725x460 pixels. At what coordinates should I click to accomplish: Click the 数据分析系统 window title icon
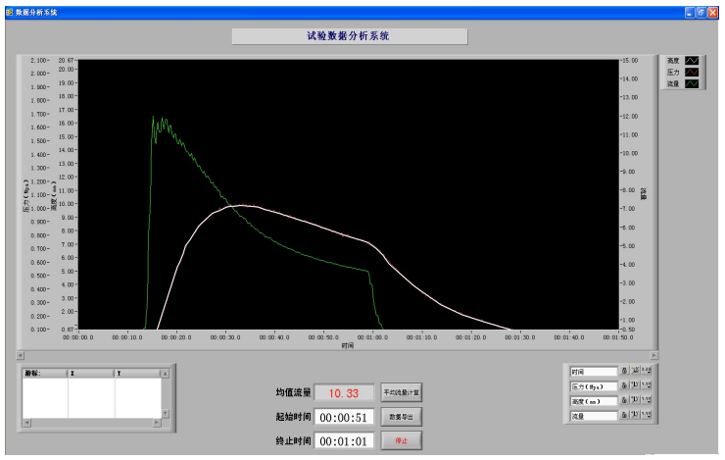pos(10,13)
